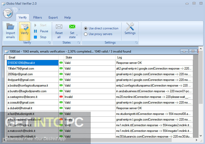The height and width of the screenshot is (144, 205).
Task: Click the Start play icon
Action: [35, 25]
